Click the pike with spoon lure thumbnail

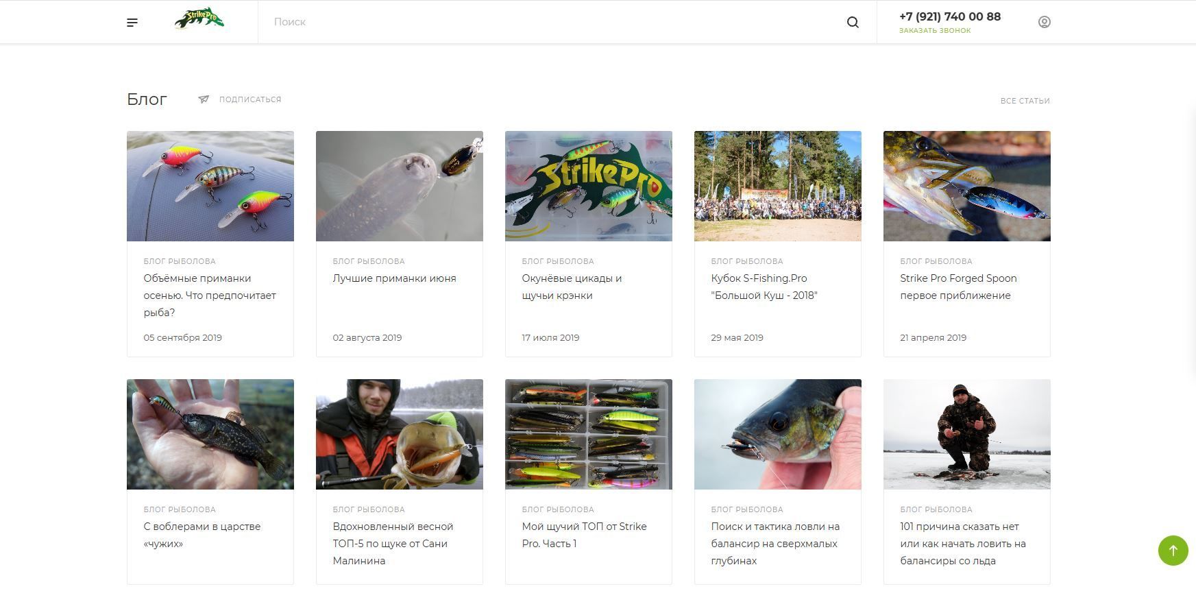pyautogui.click(x=967, y=186)
